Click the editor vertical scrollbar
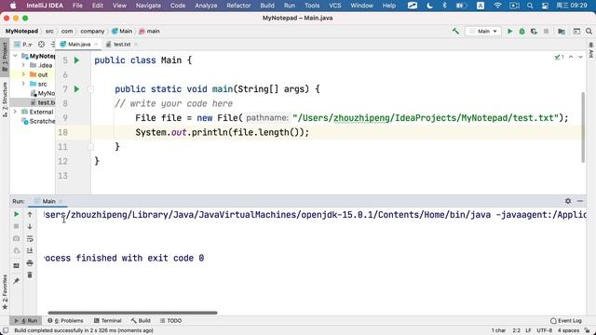 coord(583,127)
